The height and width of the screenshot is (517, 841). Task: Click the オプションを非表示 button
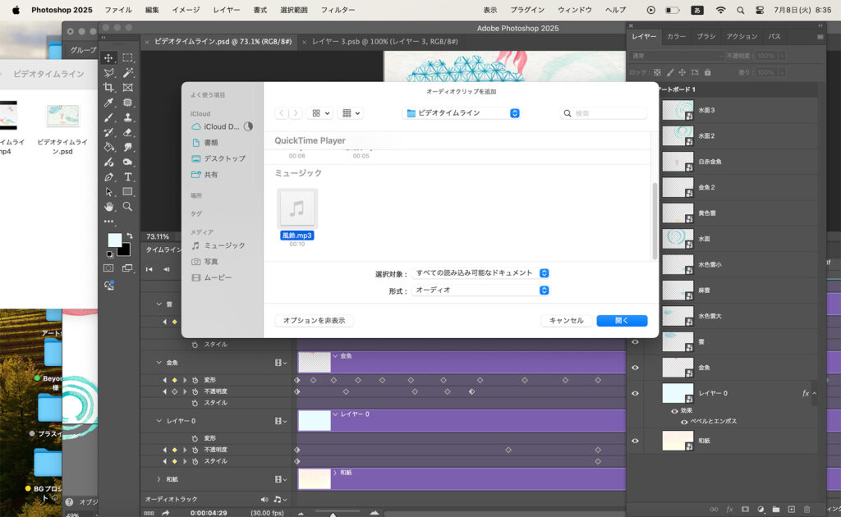[x=315, y=320]
